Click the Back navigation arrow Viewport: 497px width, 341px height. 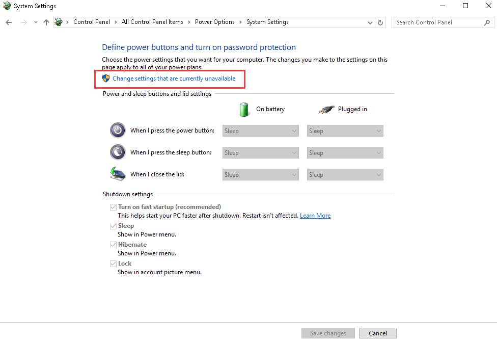(x=9, y=22)
